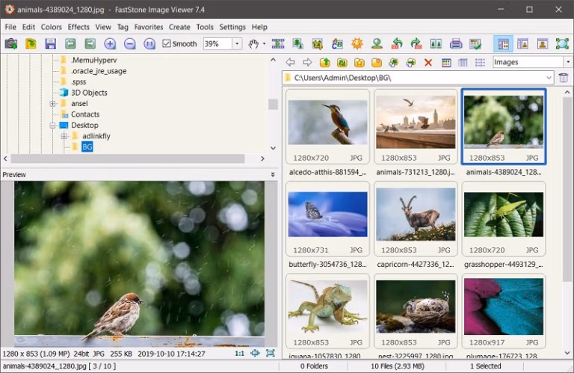
Task: Click the Zoom Out minus icon
Action: pyautogui.click(x=129, y=44)
